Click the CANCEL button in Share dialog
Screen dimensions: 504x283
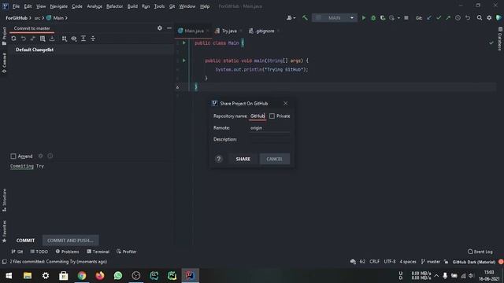coord(275,159)
